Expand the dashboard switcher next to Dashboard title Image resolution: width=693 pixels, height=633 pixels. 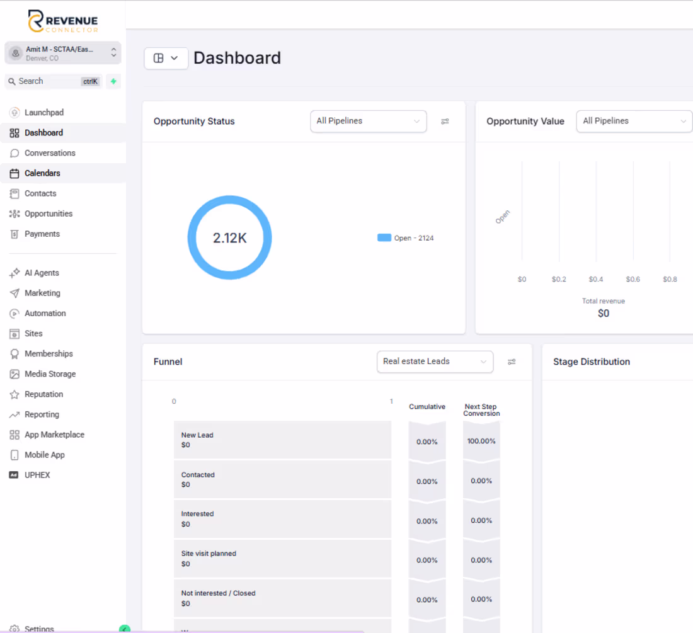point(166,58)
